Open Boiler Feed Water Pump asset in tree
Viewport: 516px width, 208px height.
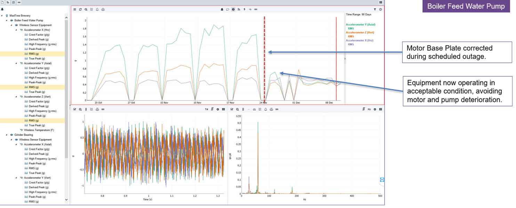point(29,20)
